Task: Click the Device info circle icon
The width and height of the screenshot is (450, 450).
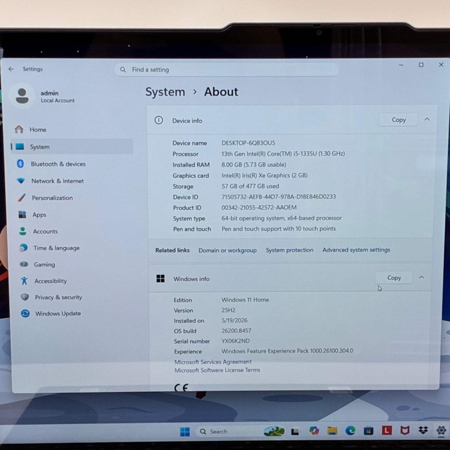Action: tap(159, 121)
